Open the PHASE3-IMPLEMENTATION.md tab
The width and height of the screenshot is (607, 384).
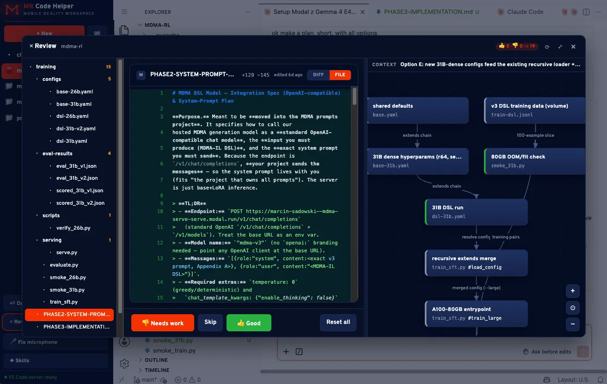click(x=429, y=12)
